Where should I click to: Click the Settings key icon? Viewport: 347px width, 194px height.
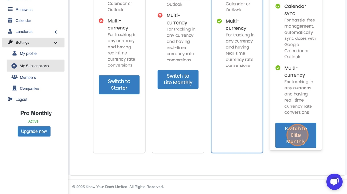tap(10, 42)
